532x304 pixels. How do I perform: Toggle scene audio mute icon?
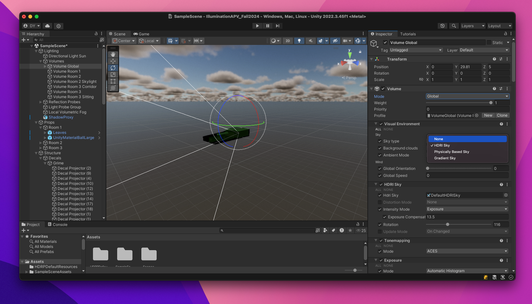(310, 41)
